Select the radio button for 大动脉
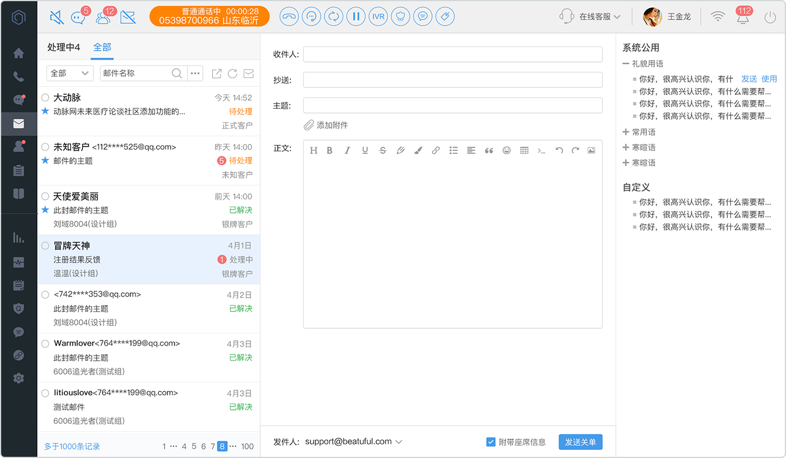The width and height of the screenshot is (786, 458). click(45, 98)
